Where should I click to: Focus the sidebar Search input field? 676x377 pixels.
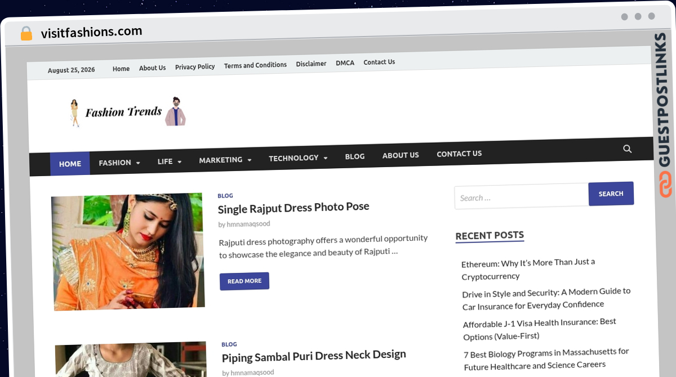point(522,197)
